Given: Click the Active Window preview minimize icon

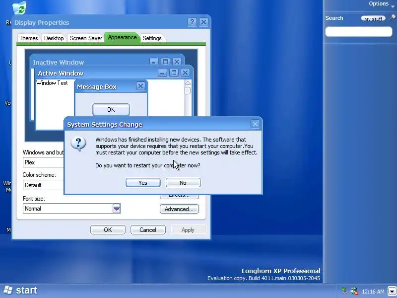Looking at the screenshot, I should 162,73.
